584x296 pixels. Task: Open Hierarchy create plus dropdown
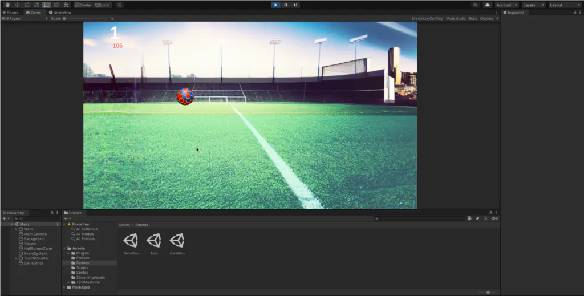click(6, 218)
